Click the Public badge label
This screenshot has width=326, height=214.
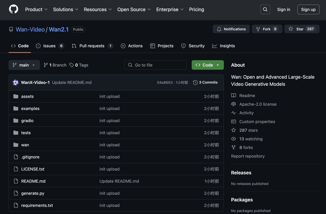tap(78, 29)
